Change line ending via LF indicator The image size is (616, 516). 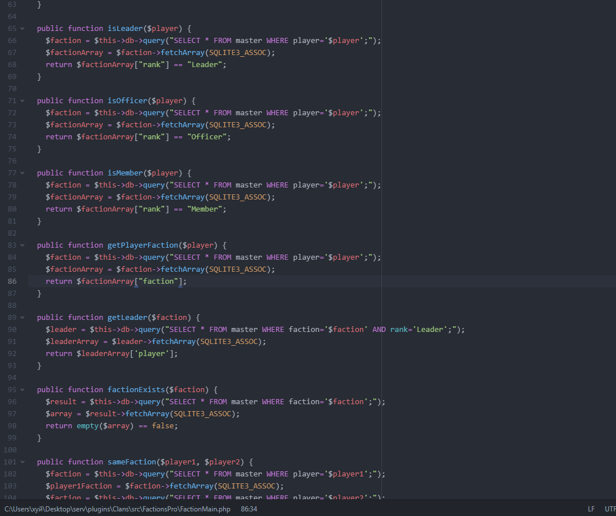591,509
